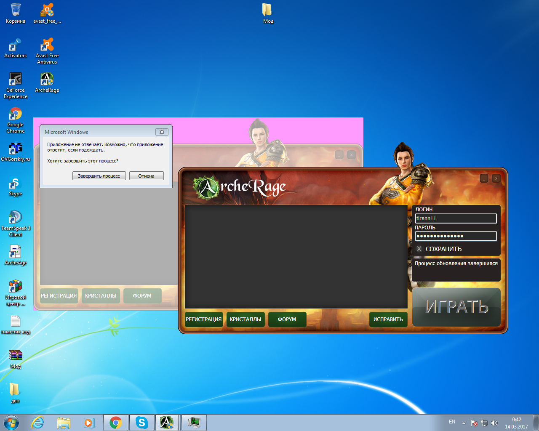Click Завершить процесс in the Microsoft Windows dialog
The width and height of the screenshot is (539, 431).
[x=99, y=176]
